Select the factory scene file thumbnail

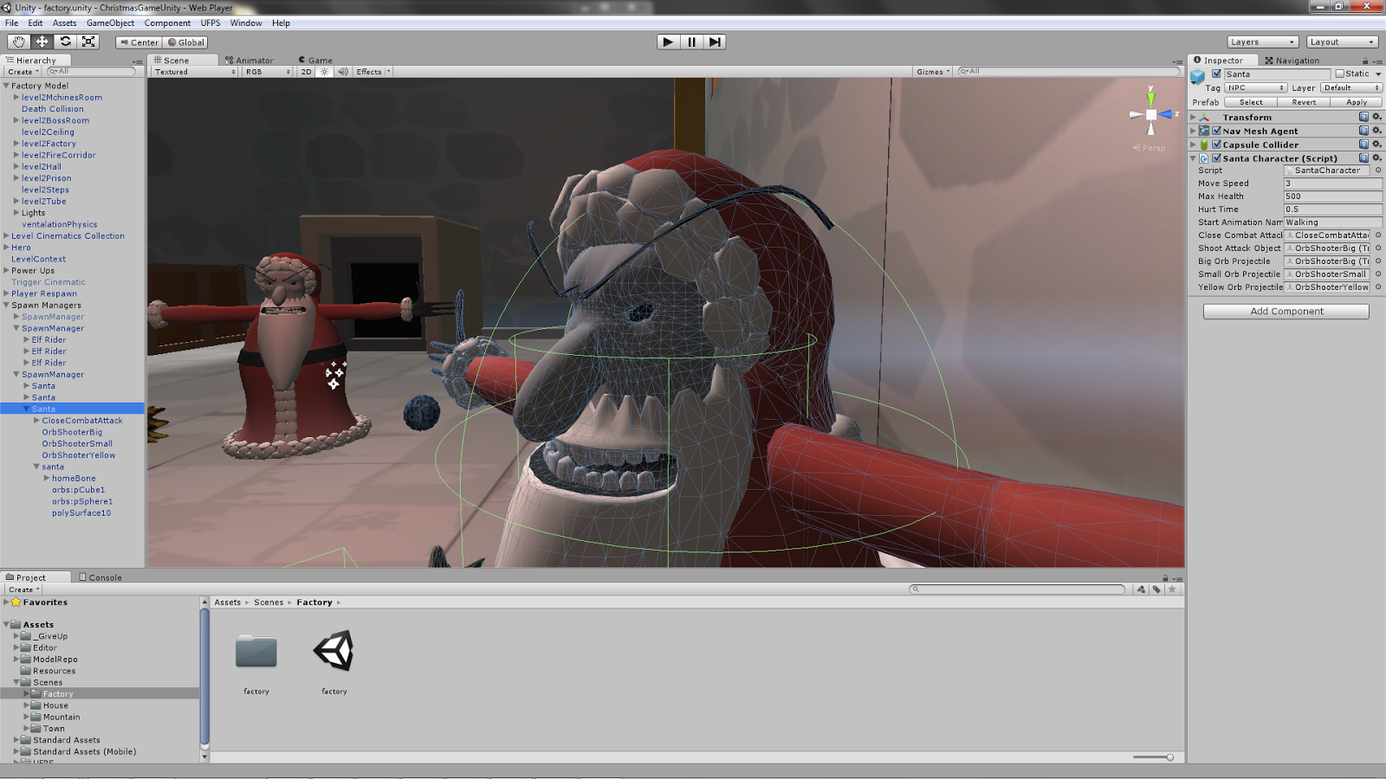(x=334, y=652)
